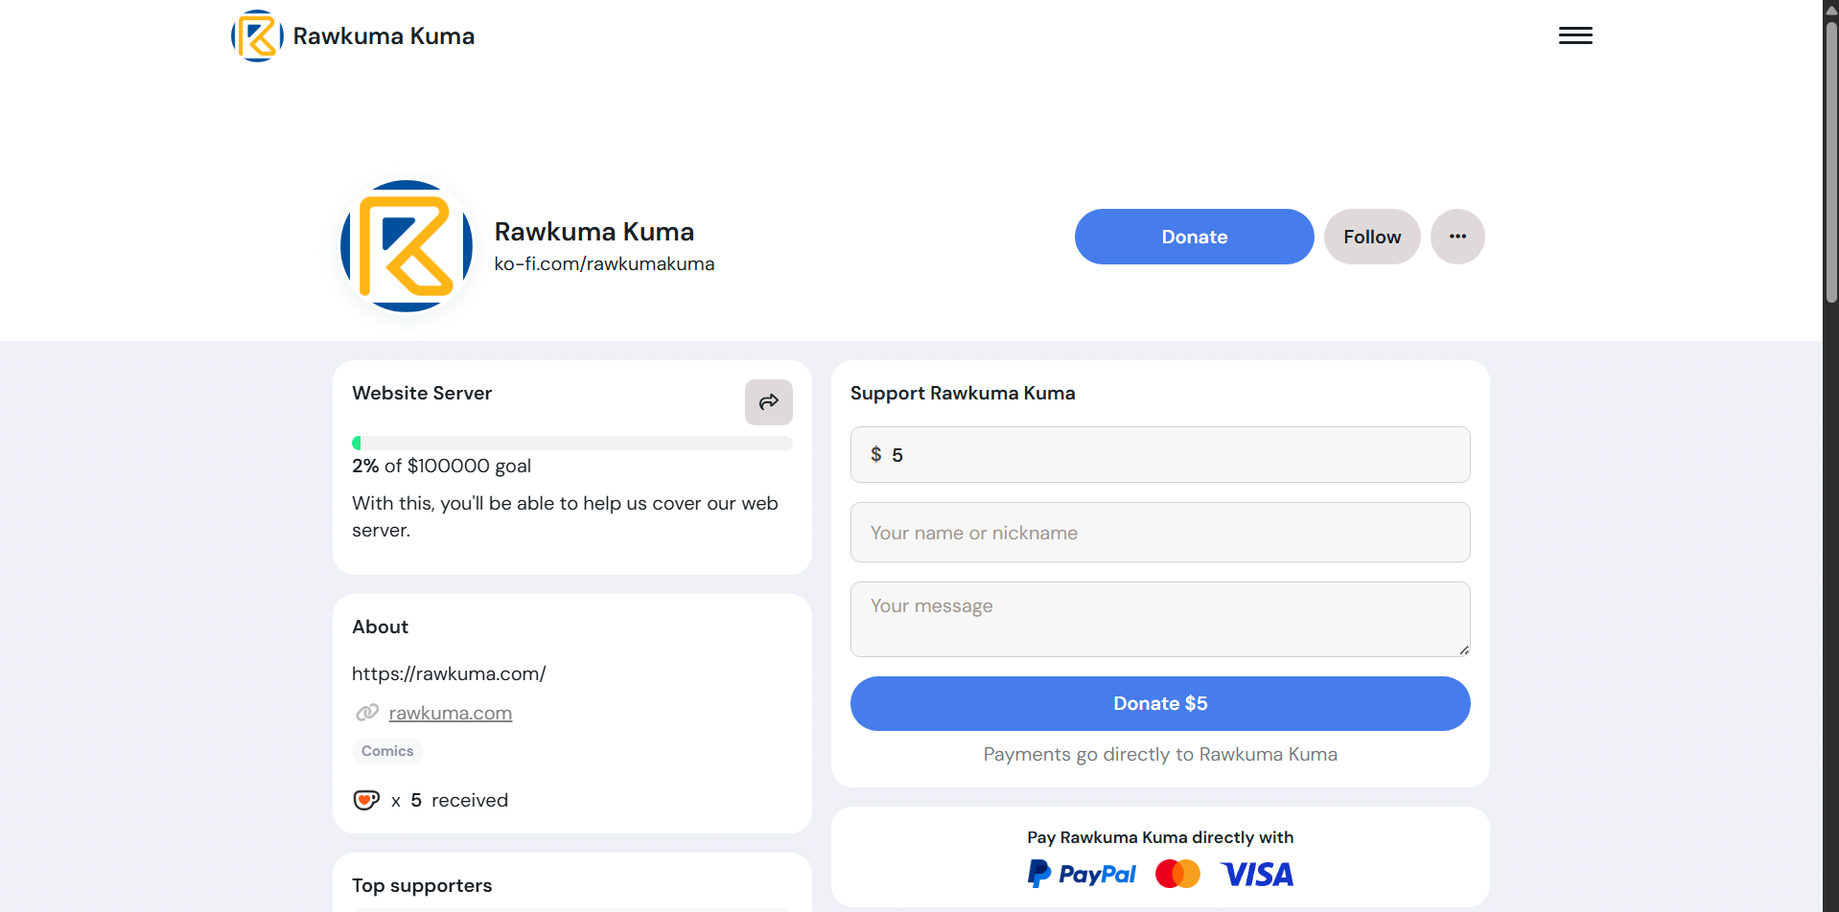1839x912 pixels.
Task: Focus the name or nickname field
Action: 1159,533
